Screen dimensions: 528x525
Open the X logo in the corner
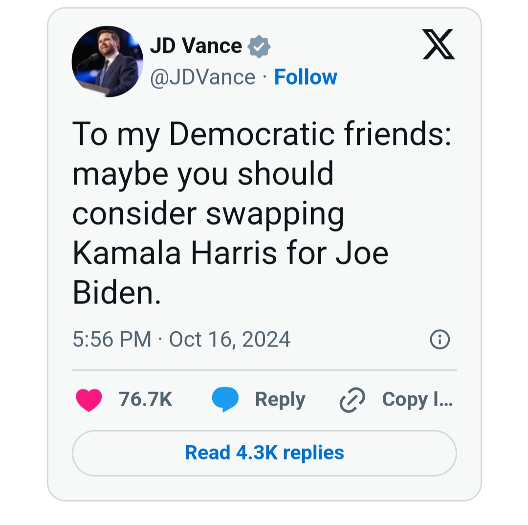coord(438,45)
